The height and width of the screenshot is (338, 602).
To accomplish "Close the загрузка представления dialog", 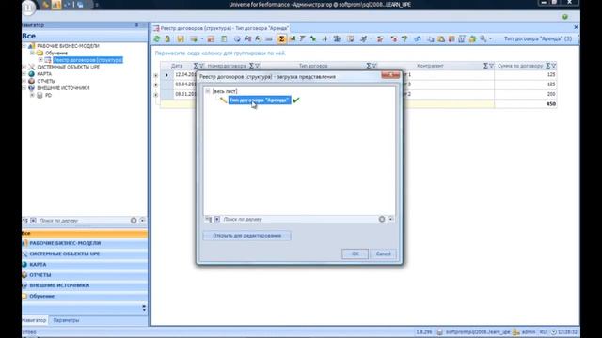I will pyautogui.click(x=391, y=75).
